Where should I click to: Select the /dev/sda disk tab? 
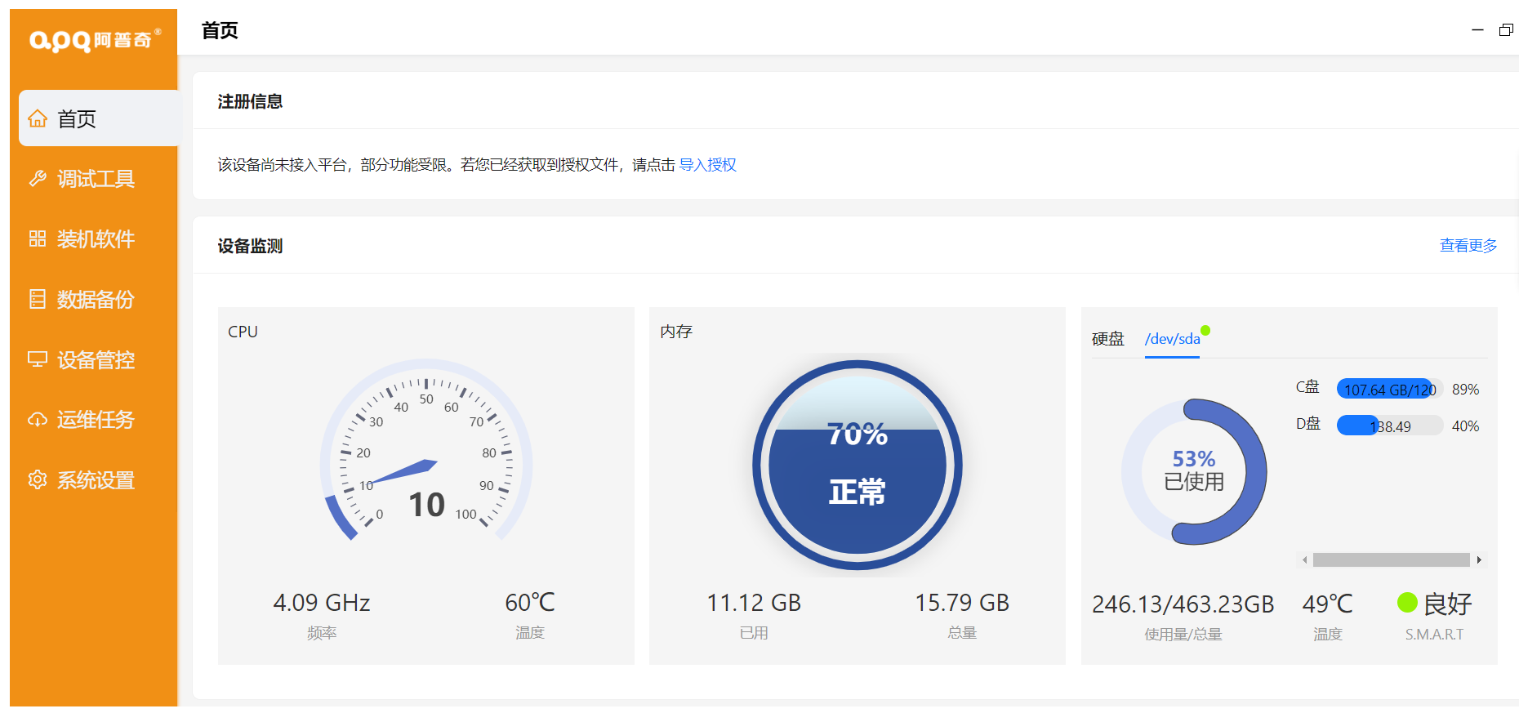[1172, 339]
